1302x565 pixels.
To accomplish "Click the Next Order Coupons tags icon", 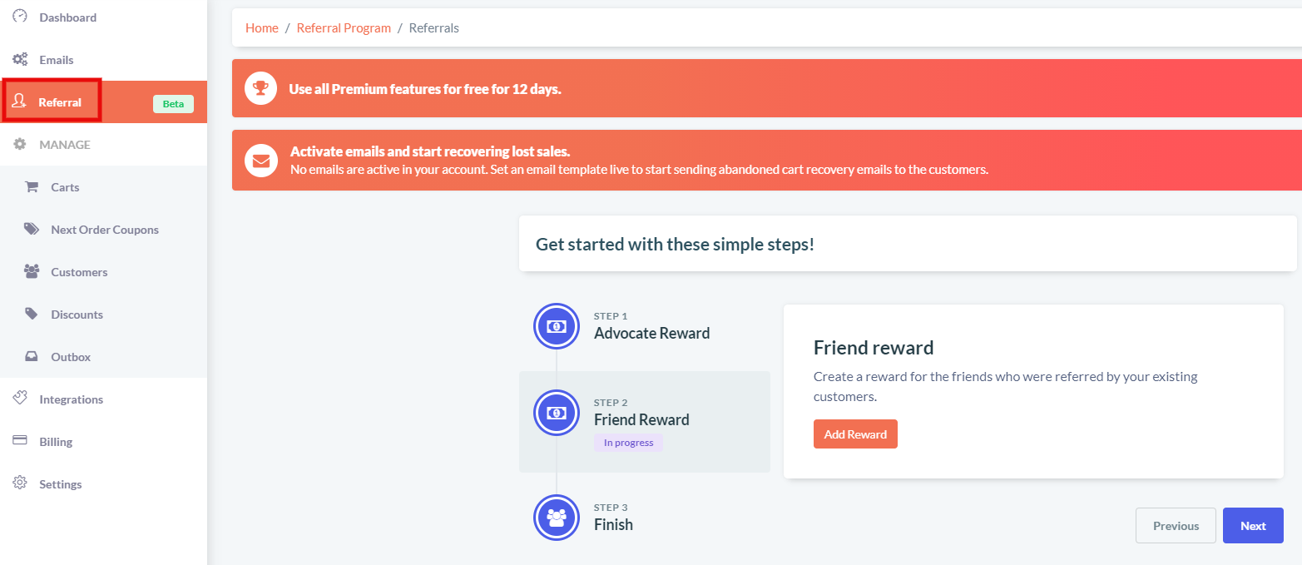I will 32,230.
